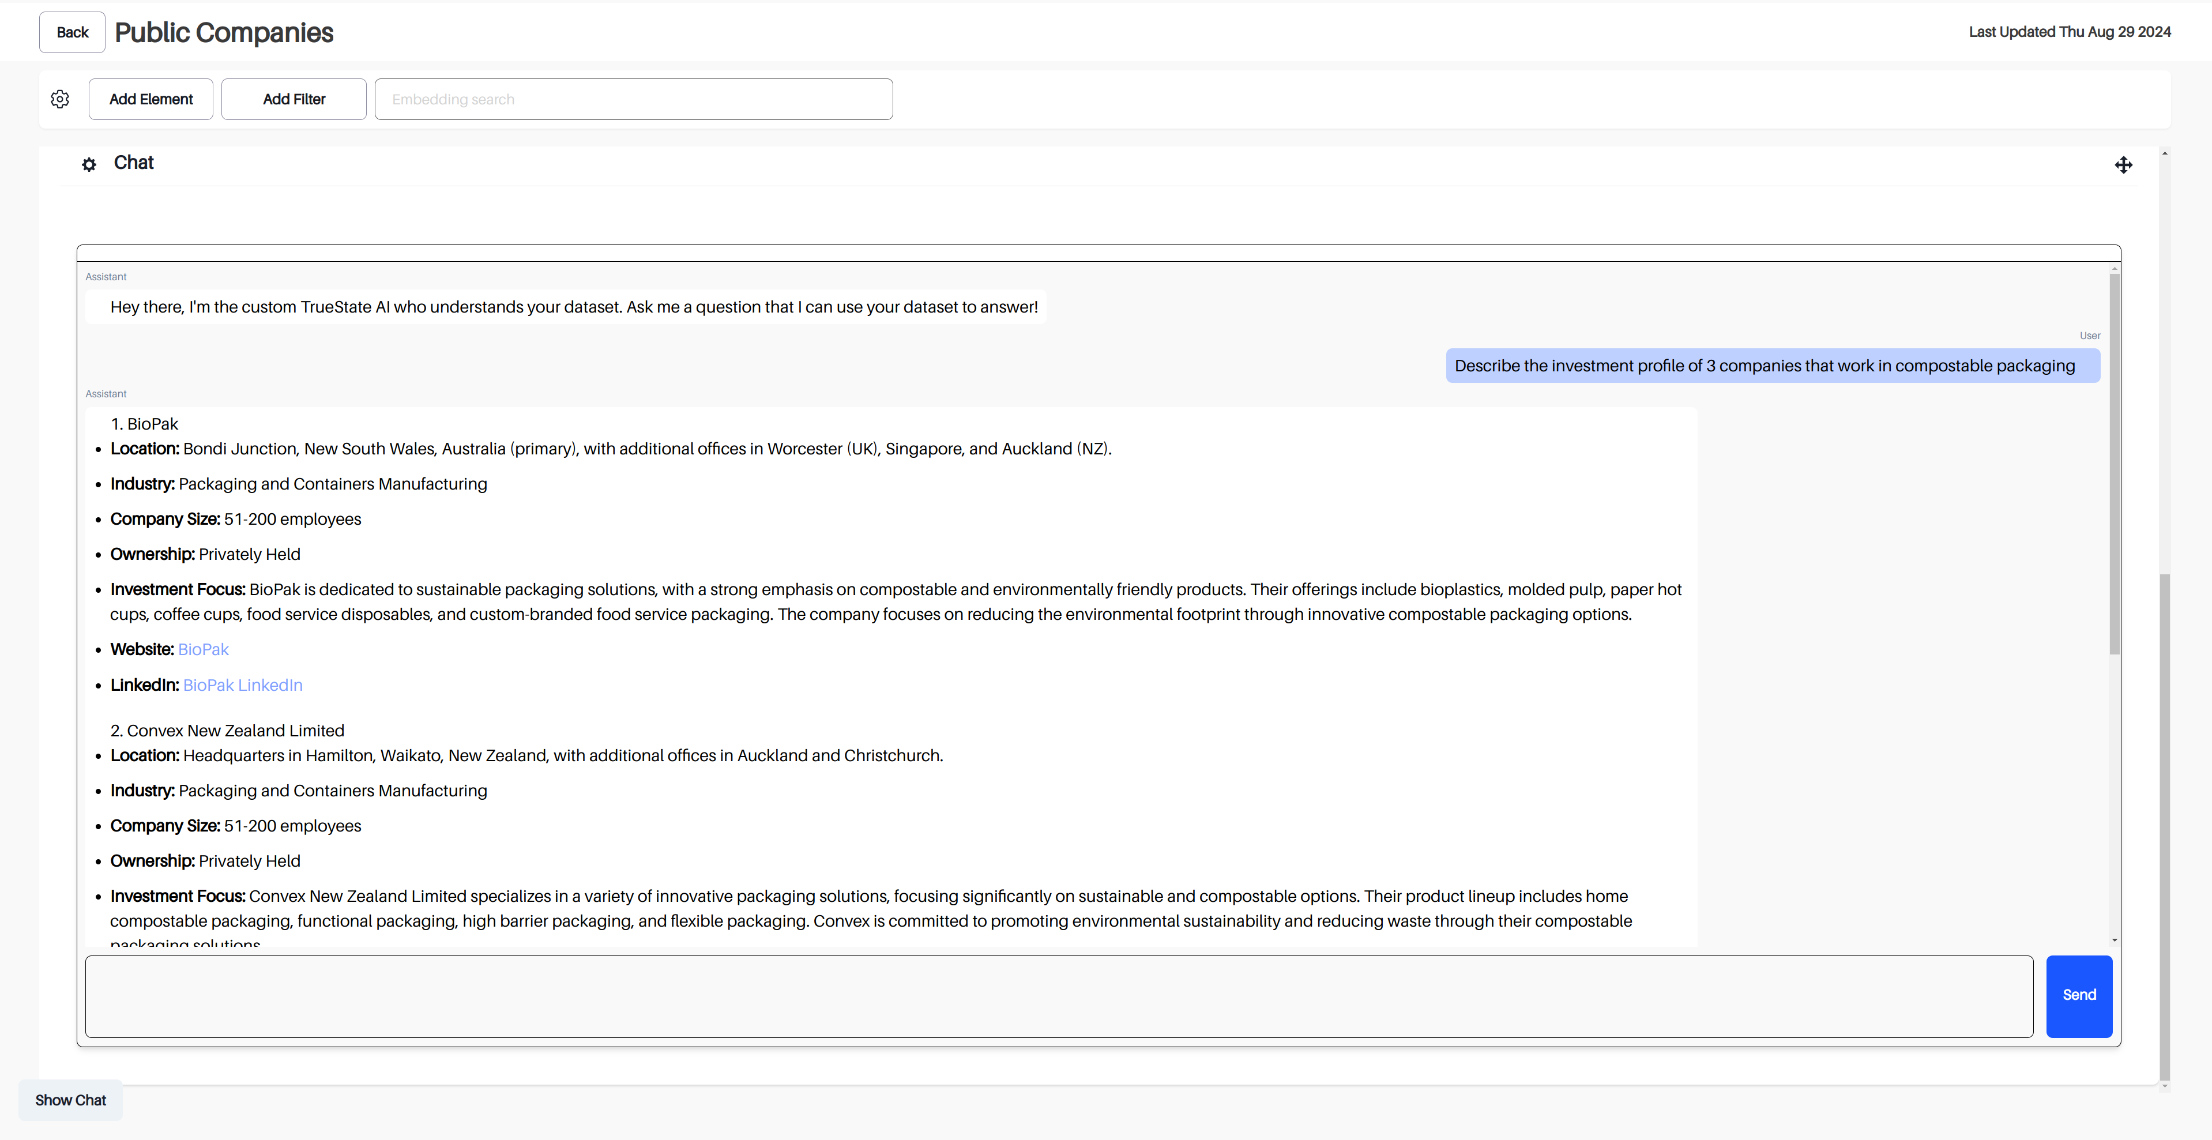2212x1140 pixels.
Task: Go back with the Back button
Action: (72, 33)
